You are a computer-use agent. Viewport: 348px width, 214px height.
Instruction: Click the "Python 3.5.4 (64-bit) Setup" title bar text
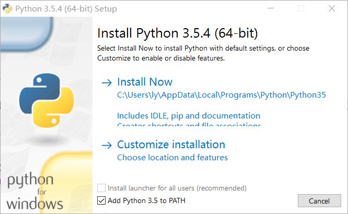(66, 9)
